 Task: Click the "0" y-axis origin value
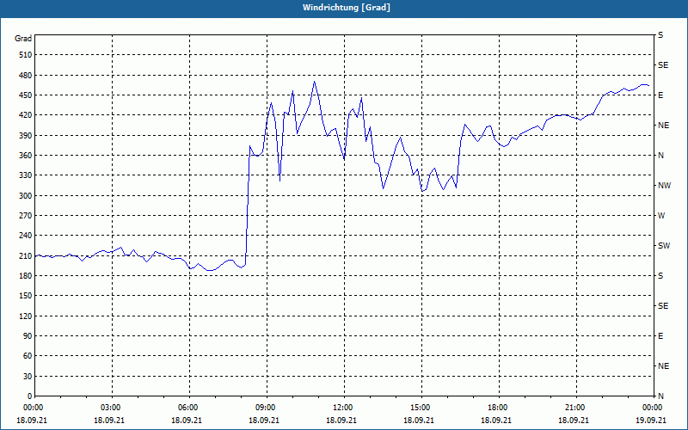coord(30,396)
